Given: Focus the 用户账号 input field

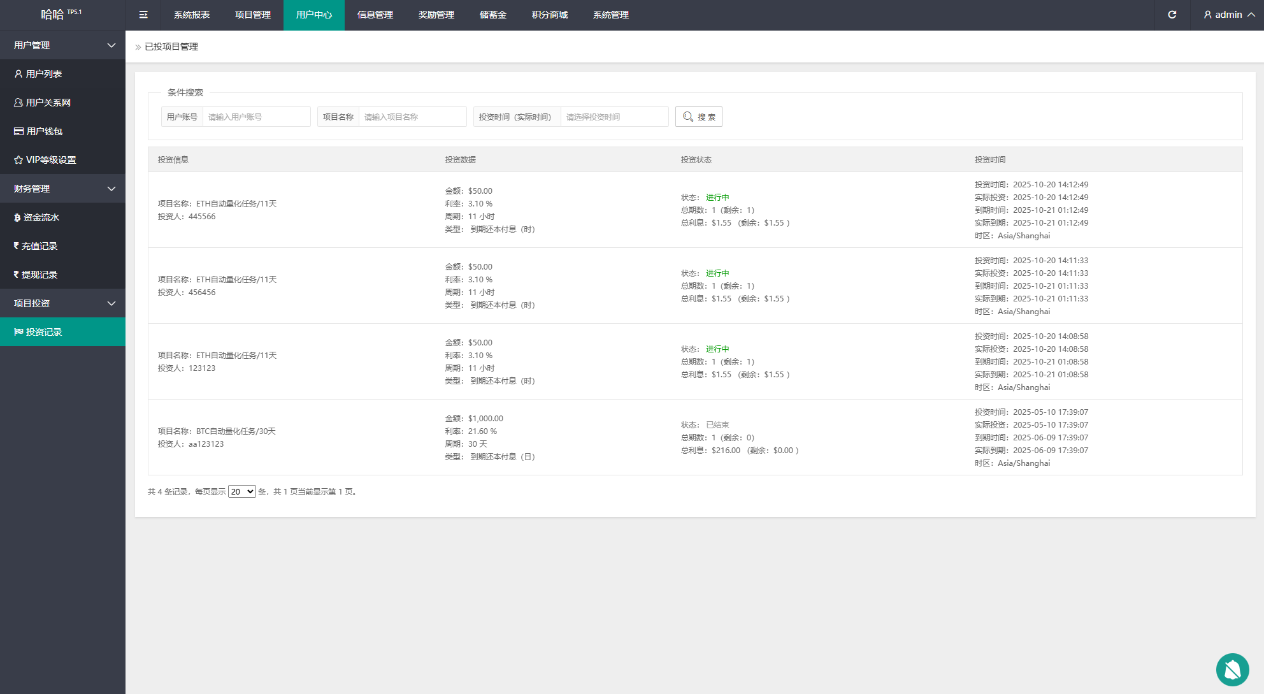Looking at the screenshot, I should [256, 117].
